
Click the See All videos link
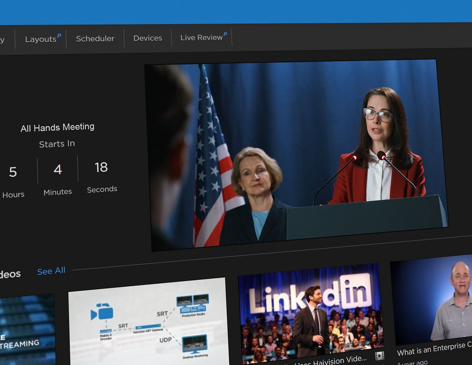coord(51,271)
